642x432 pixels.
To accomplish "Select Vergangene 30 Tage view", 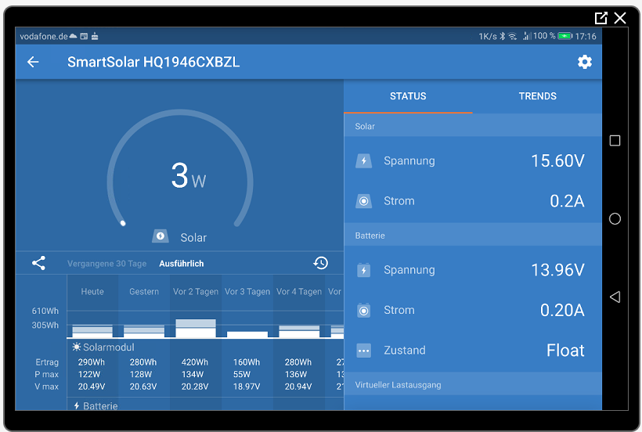I will tap(106, 264).
